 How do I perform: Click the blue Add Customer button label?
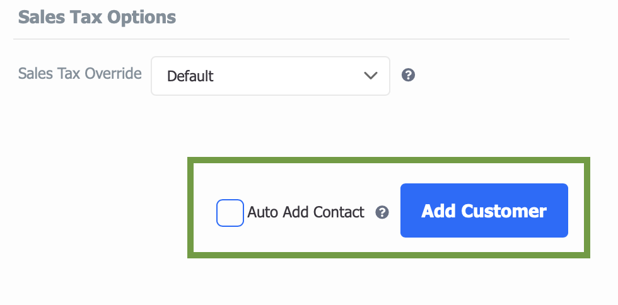[484, 211]
